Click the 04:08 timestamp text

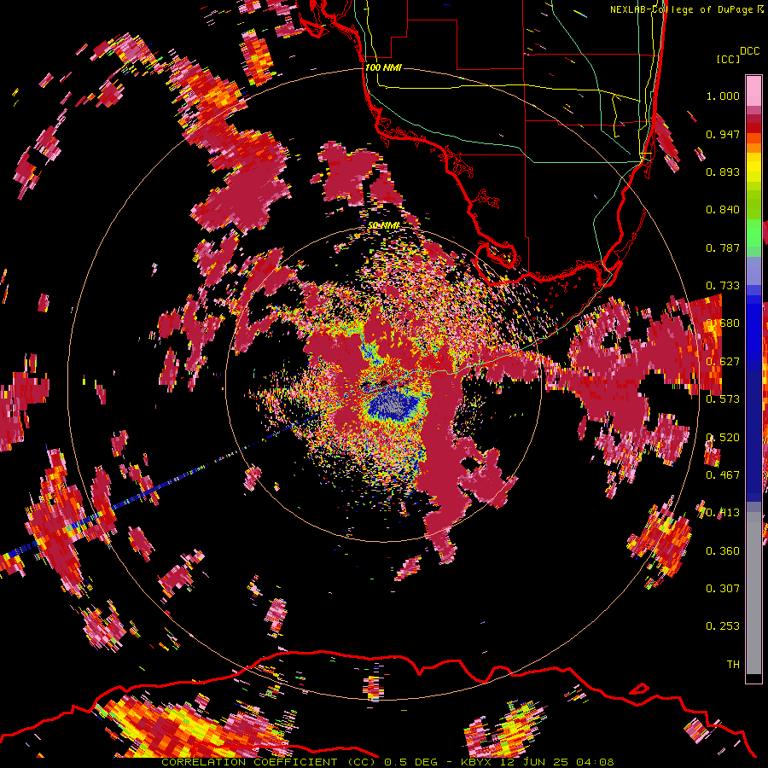(x=595, y=762)
